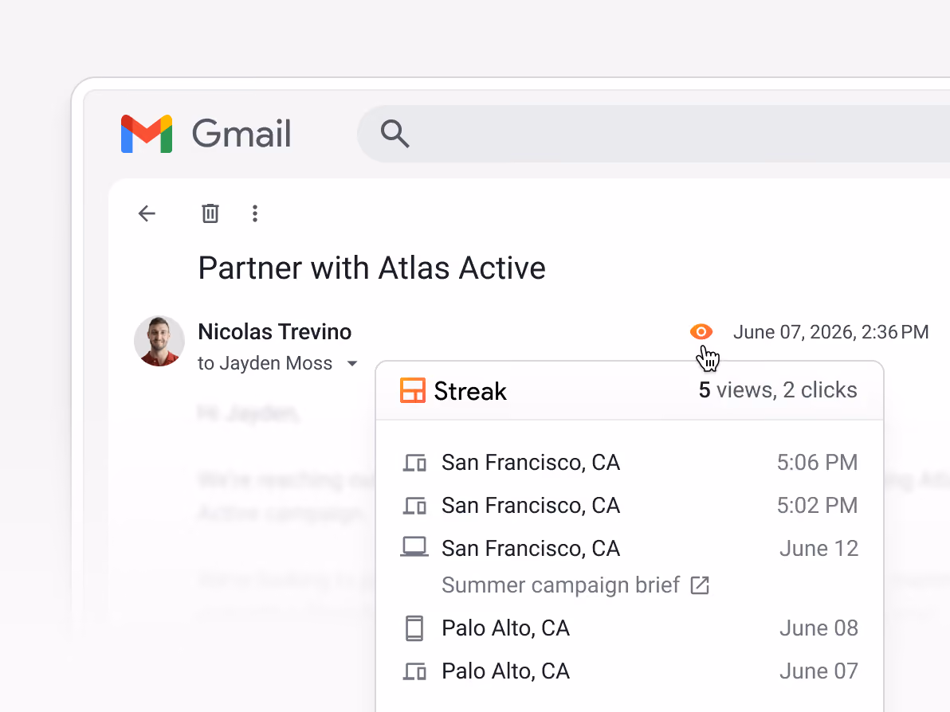Viewport: 950px width, 712px height.
Task: Select Palo Alto, CA on June 08
Action: click(x=506, y=628)
